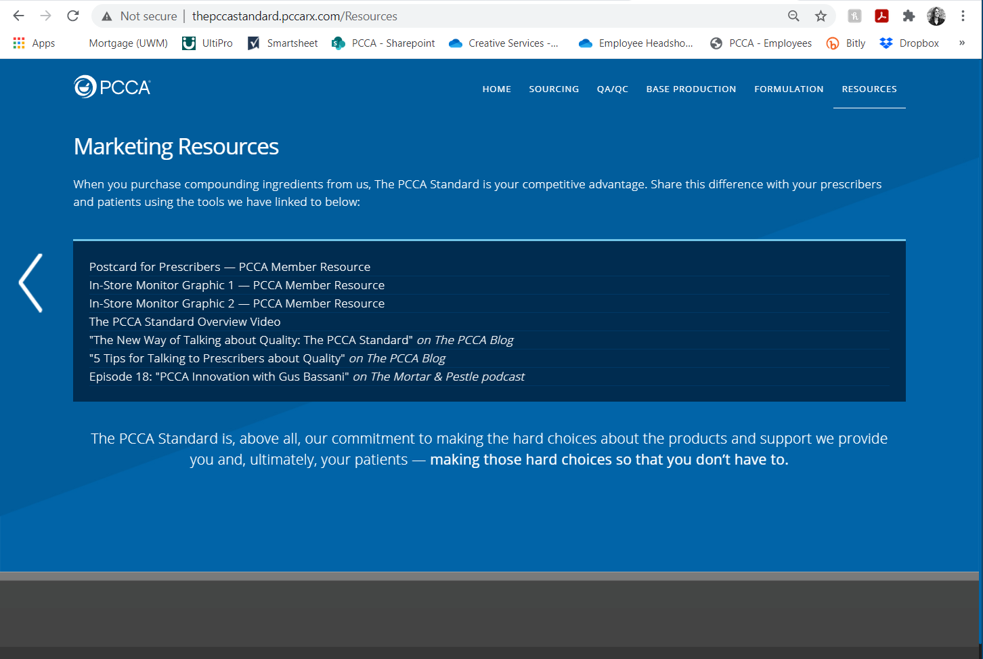
Task: Open the zoom magnifier in address bar
Action: 793,16
